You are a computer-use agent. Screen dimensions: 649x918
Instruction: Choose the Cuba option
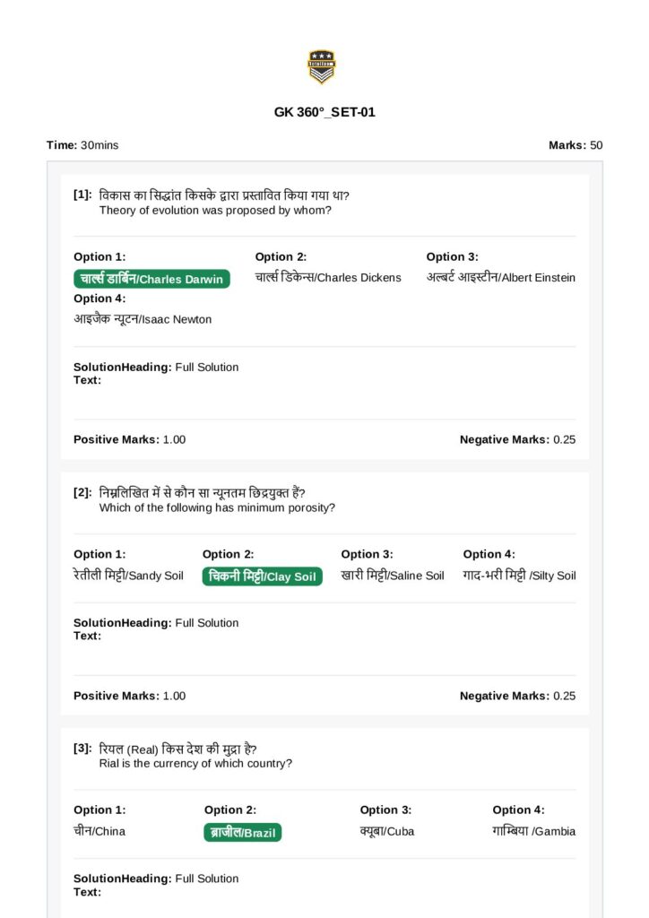387,831
